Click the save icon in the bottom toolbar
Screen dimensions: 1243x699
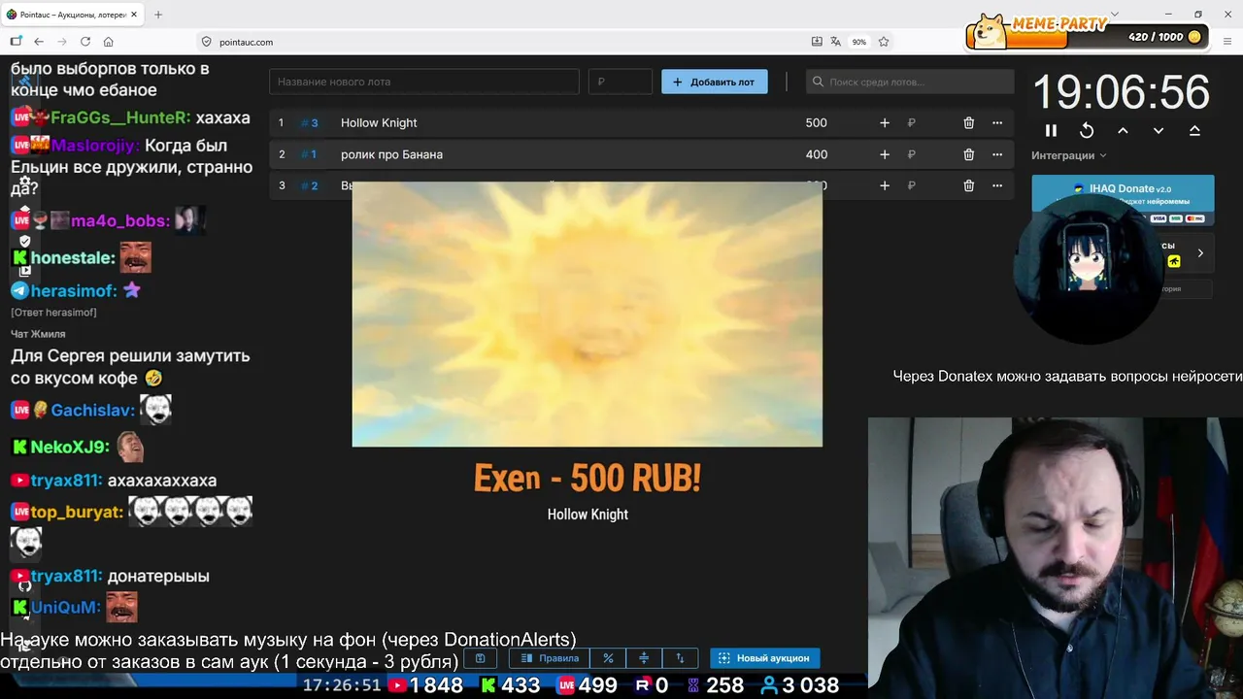coord(480,658)
